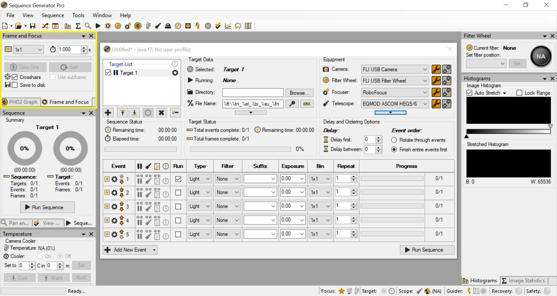Click Run Sequence in the sequence window

coord(427,250)
